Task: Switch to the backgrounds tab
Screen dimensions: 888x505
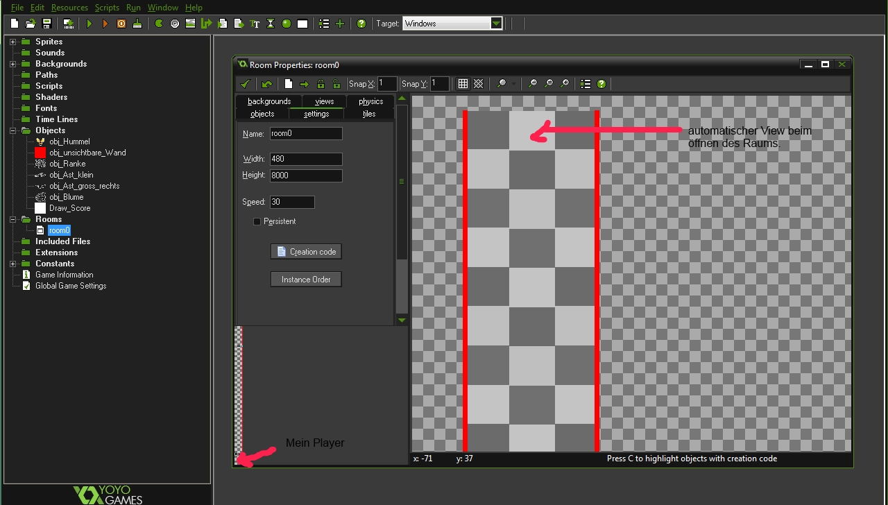Action: 269,101
